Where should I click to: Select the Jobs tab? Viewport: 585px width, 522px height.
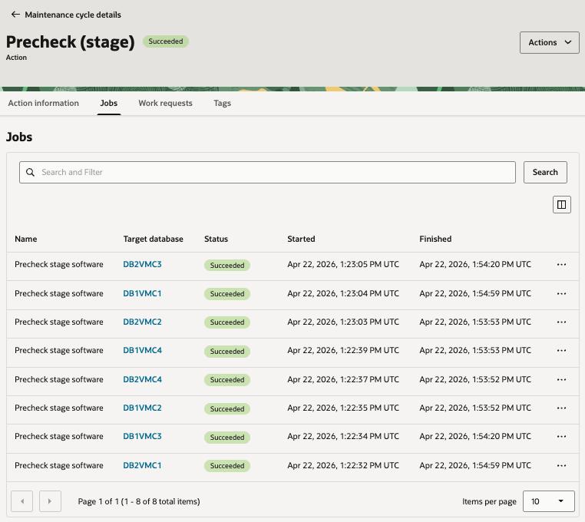[x=108, y=103]
